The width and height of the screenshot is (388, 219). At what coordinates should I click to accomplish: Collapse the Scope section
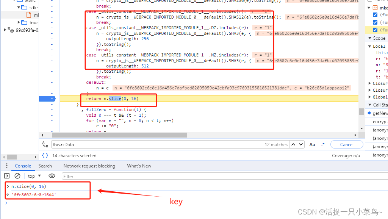point(370,38)
